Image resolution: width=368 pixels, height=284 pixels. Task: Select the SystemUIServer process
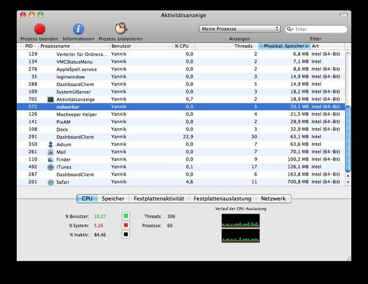pyautogui.click(x=181, y=92)
